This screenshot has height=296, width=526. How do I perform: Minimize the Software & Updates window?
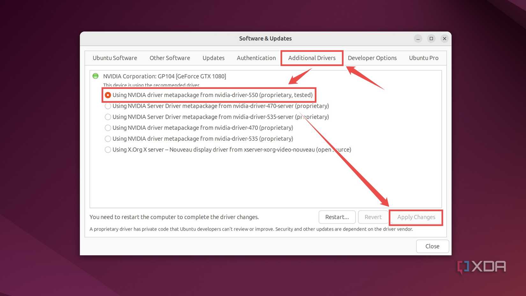click(x=418, y=39)
